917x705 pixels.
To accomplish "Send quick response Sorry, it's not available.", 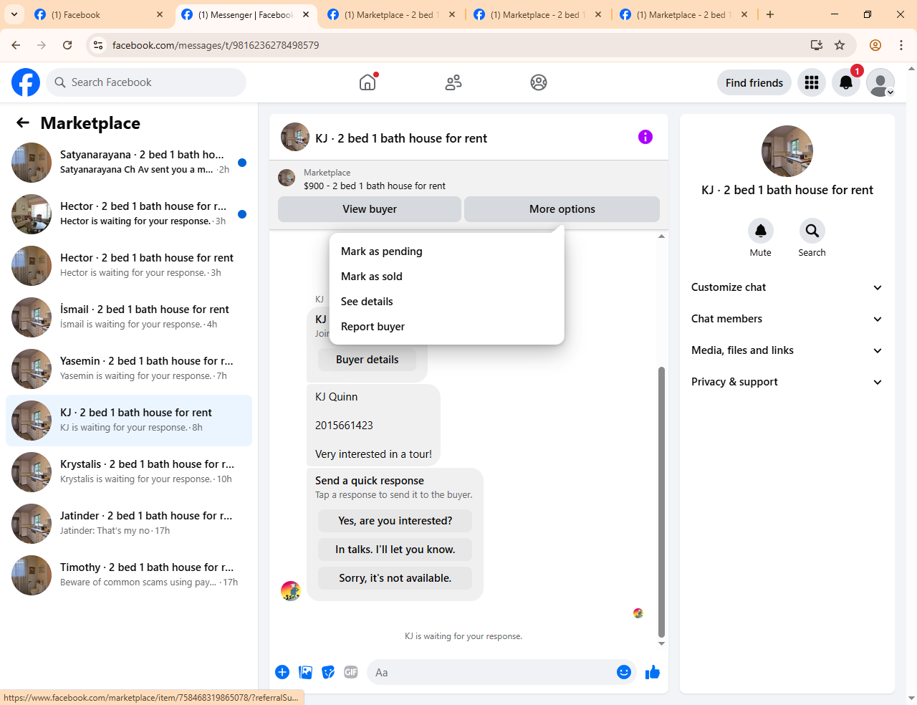I will [395, 578].
